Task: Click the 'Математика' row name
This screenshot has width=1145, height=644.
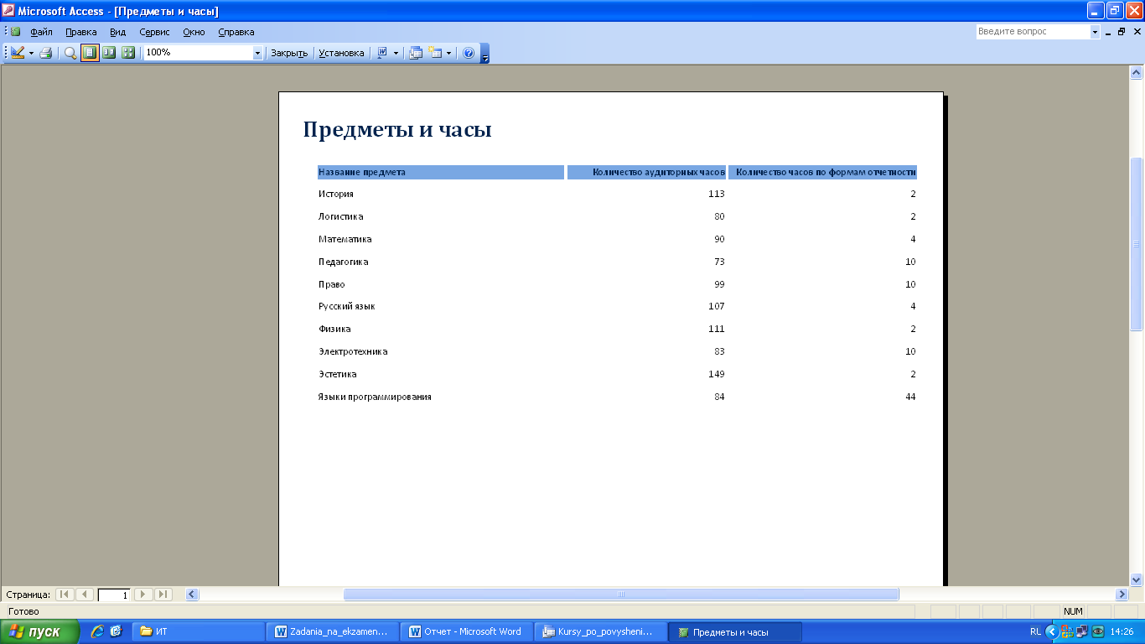Action: (345, 239)
